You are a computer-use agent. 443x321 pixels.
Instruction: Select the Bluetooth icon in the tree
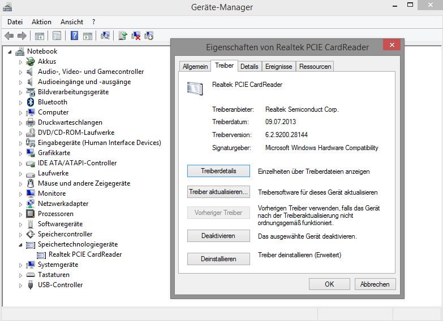point(31,102)
